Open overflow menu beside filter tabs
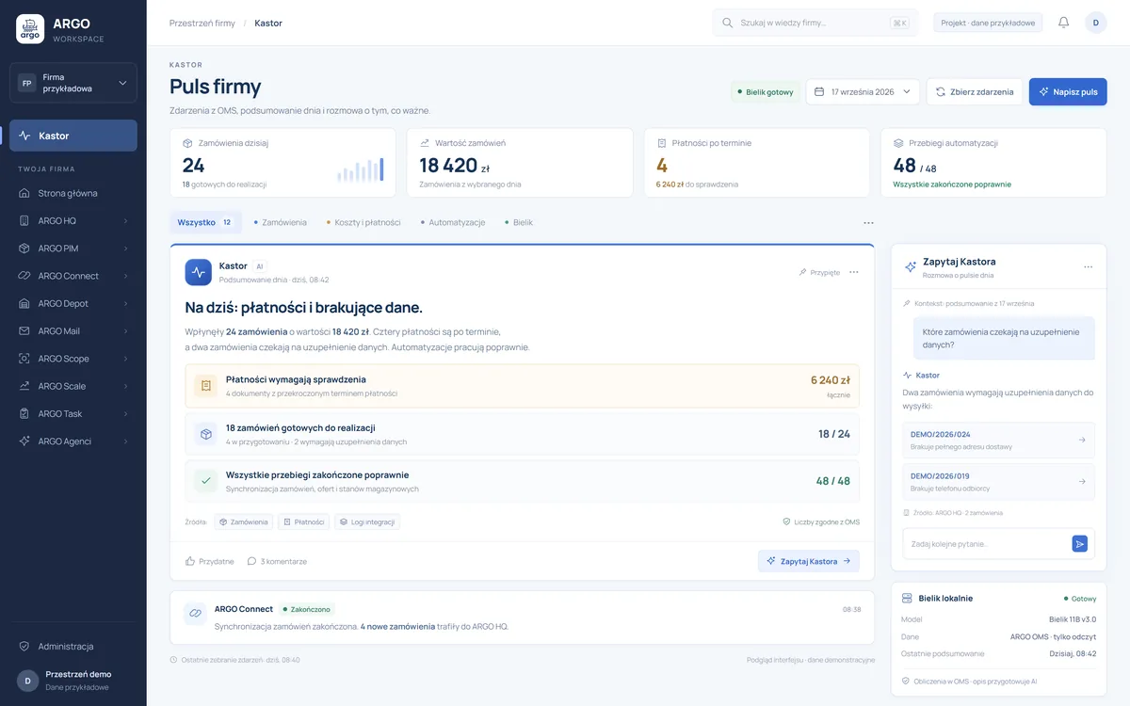The image size is (1130, 706). tap(868, 223)
